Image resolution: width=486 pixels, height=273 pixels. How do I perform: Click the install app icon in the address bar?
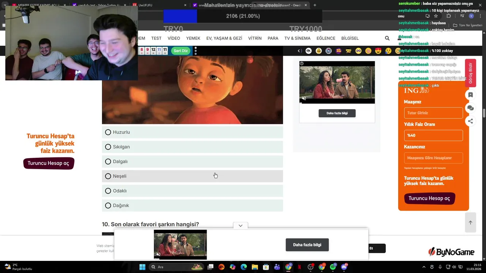click(x=428, y=16)
